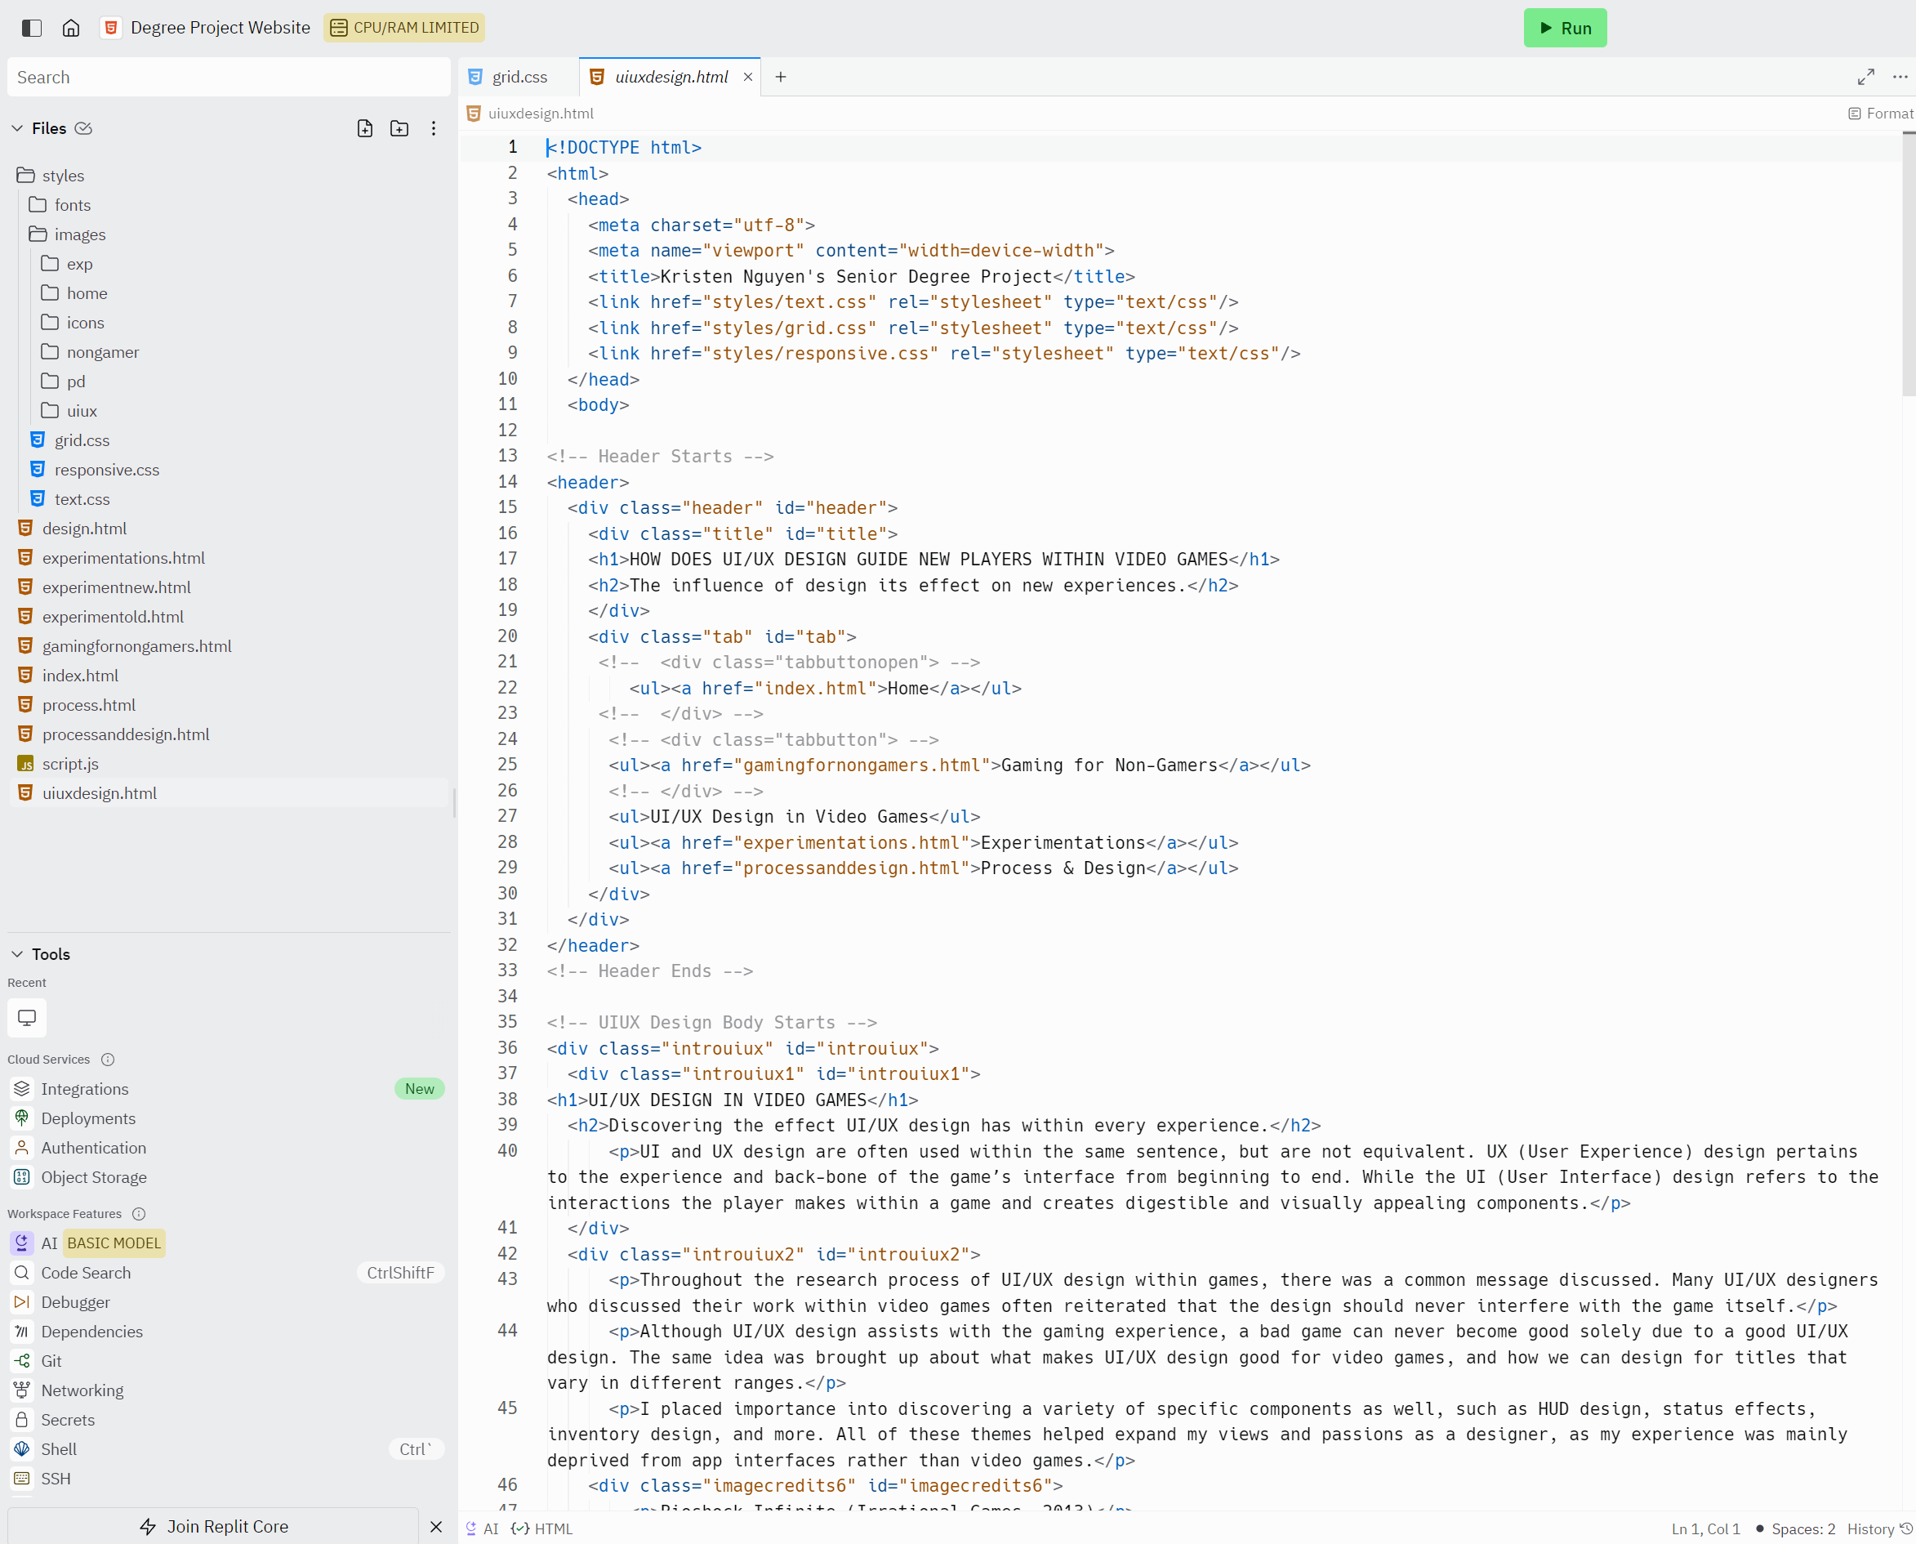Open the History icon in status bar
The height and width of the screenshot is (1544, 1916).
[1905, 1528]
